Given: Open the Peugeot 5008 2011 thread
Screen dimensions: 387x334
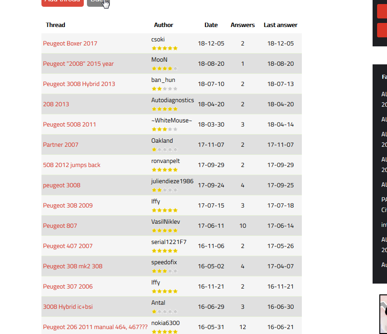Looking at the screenshot, I should (69, 124).
